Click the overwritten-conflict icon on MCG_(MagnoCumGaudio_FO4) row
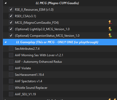 [x=110, y=22]
